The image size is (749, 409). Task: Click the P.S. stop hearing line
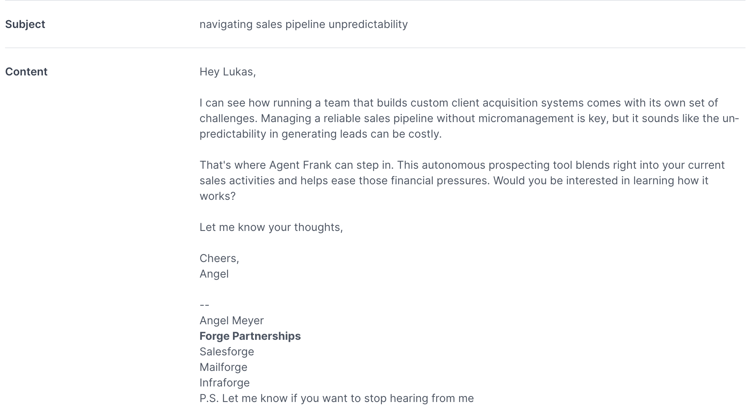[336, 398]
